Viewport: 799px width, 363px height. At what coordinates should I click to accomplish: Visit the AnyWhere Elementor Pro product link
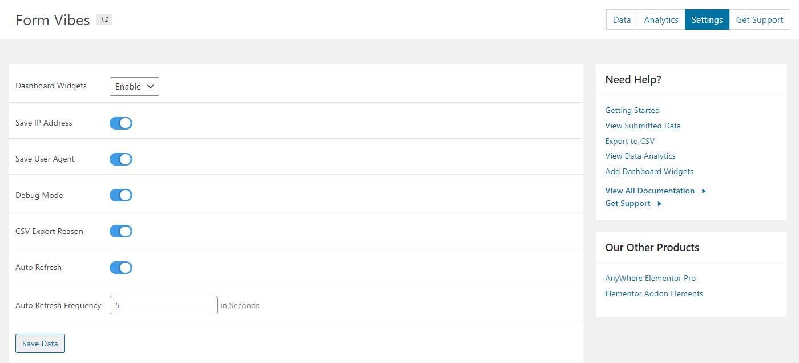650,278
